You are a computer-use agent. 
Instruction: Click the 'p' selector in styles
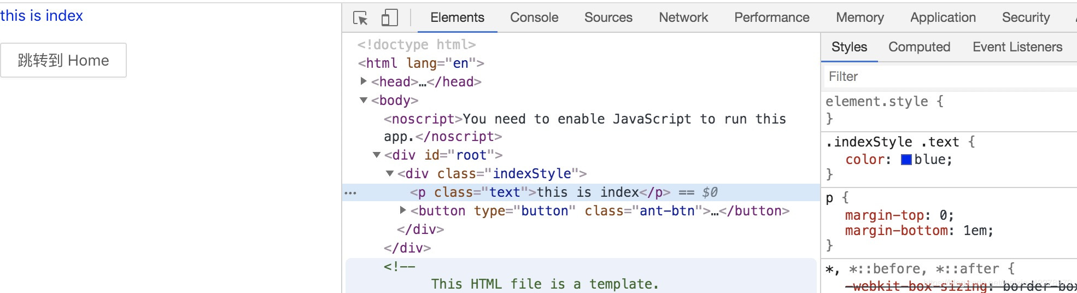(829, 198)
